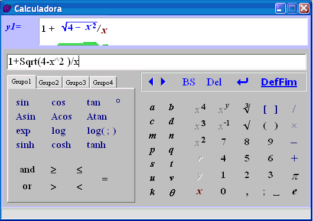Image resolution: width=313 pixels, height=221 pixels.
Task: Insert the degree symbol
Action: point(118,101)
